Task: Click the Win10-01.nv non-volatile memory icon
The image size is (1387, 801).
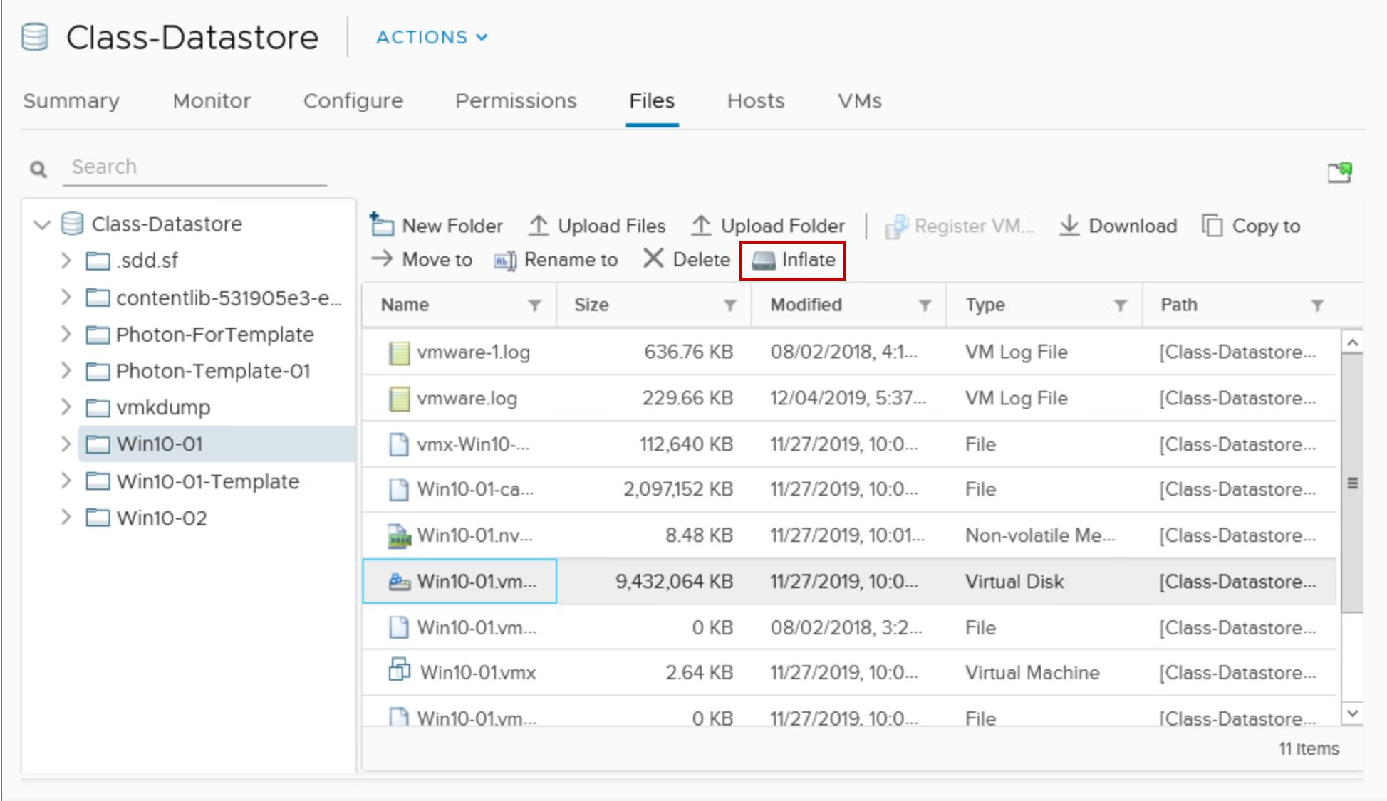Action: (399, 535)
